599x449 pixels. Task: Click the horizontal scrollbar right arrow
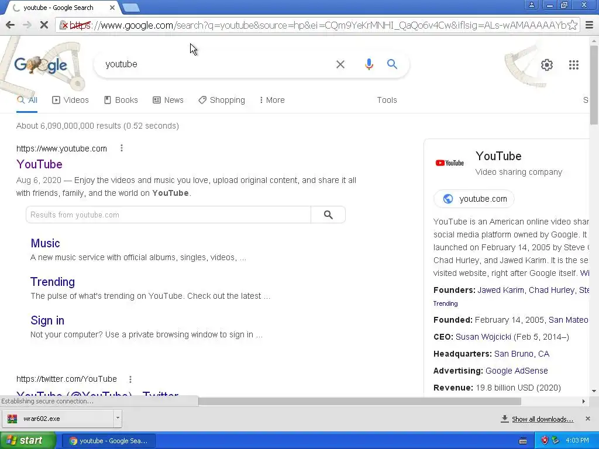pyautogui.click(x=584, y=401)
